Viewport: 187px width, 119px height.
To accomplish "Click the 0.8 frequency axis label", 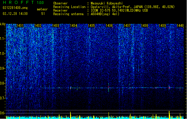I will tap(2, 83).
